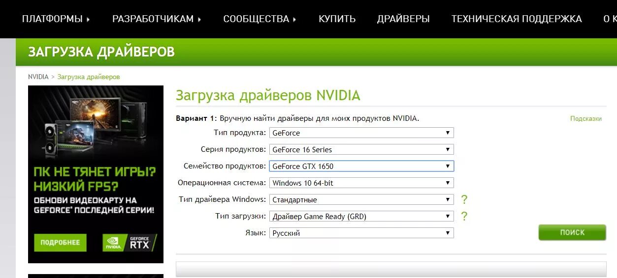
Task: Click ПОДРОБНЕЕ button in the ad banner
Action: 60,243
